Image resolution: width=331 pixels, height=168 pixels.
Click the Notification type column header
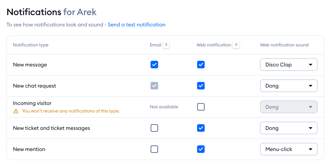(x=31, y=45)
